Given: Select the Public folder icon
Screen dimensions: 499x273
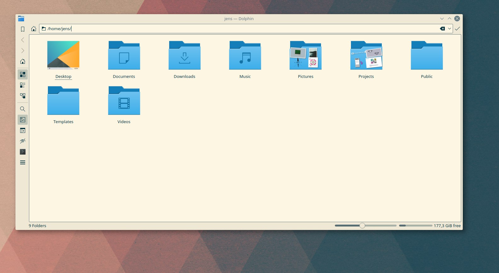Looking at the screenshot, I should coord(427,55).
